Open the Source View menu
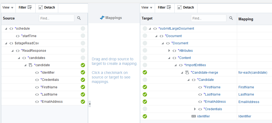This screenshot has height=123, width=272. click(x=8, y=8)
